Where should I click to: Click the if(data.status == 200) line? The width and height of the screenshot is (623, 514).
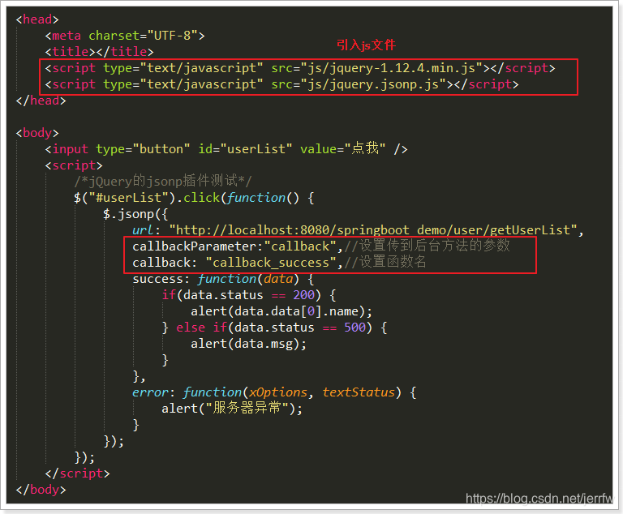(249, 295)
